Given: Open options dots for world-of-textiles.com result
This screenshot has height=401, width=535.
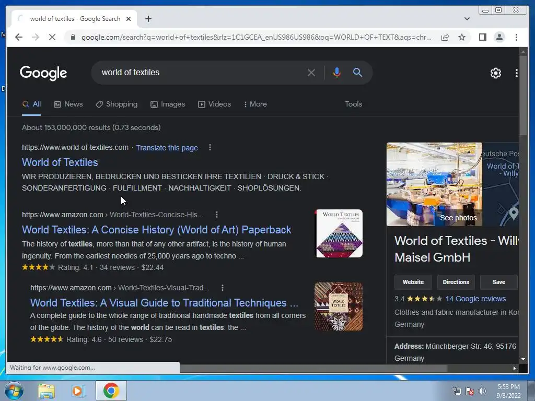Looking at the screenshot, I should coord(210,147).
